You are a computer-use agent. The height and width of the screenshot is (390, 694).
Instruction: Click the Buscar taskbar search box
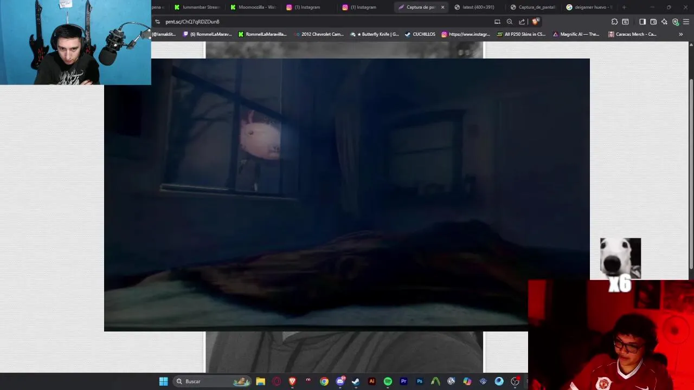(212, 381)
